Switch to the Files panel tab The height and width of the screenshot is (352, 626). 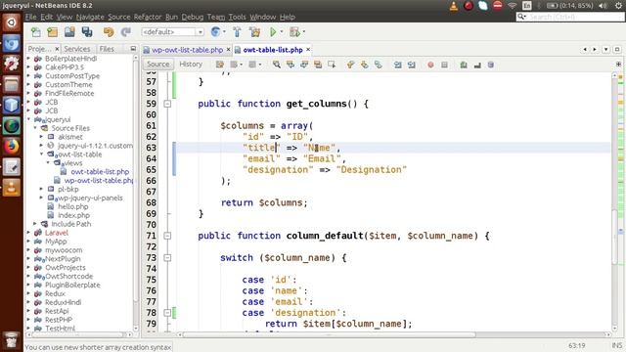click(x=107, y=49)
